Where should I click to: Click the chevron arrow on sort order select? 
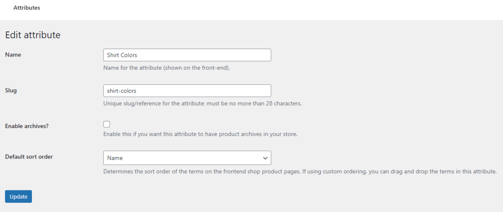[x=265, y=158]
